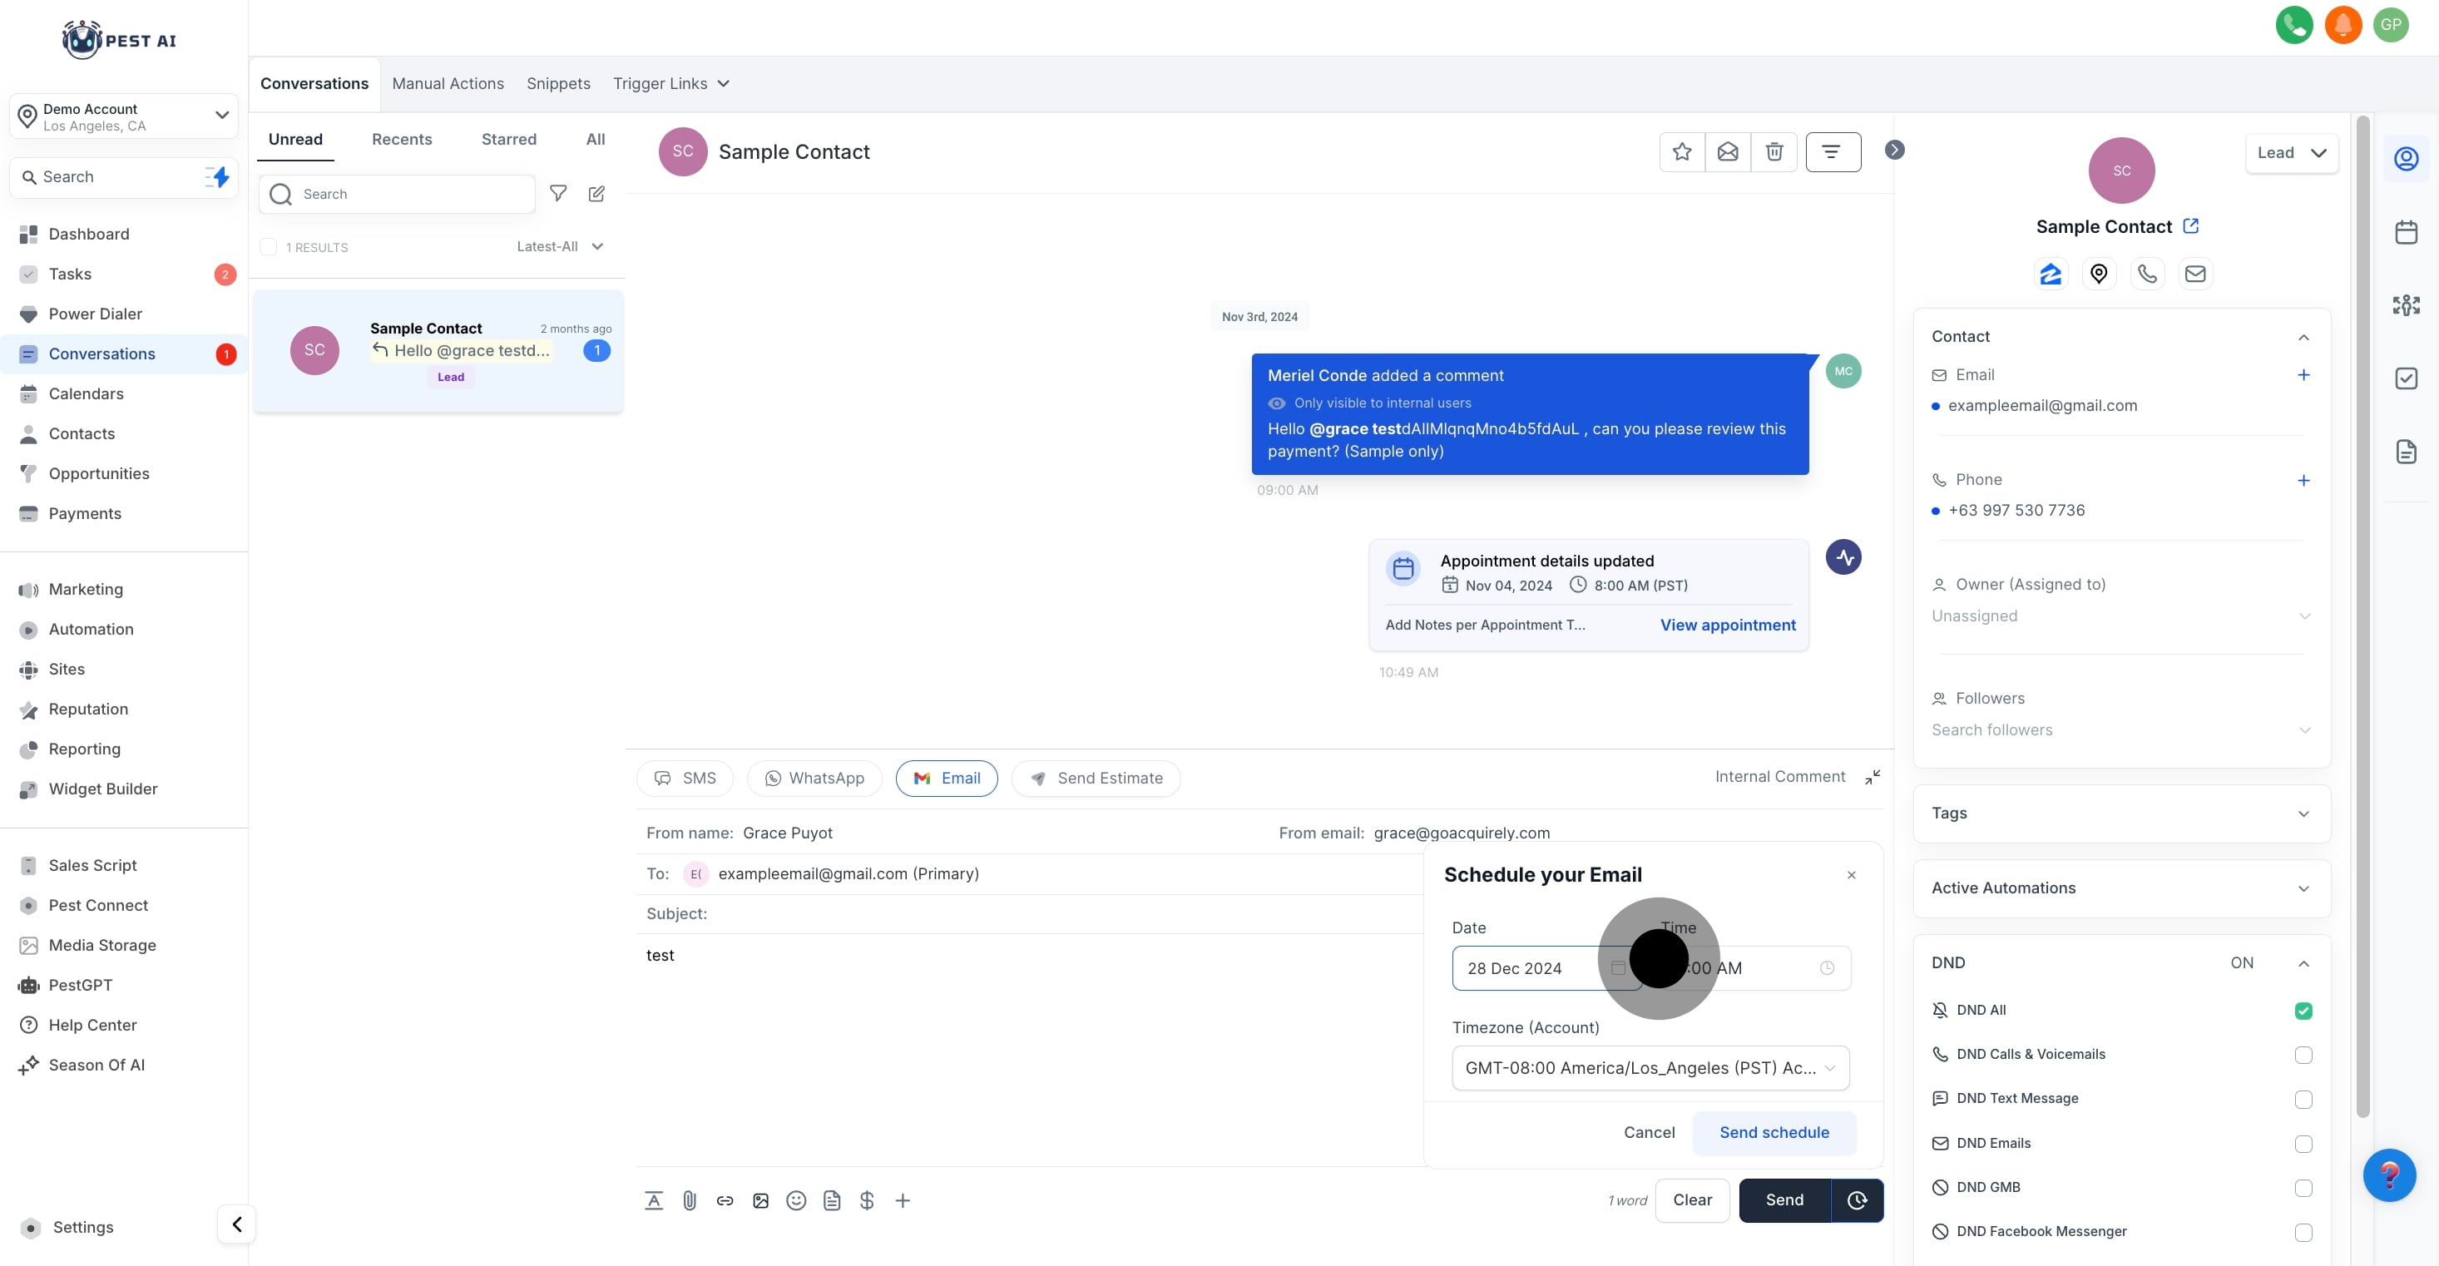The width and height of the screenshot is (2439, 1266).
Task: Click the attach file paperclip icon
Action: pos(690,1199)
